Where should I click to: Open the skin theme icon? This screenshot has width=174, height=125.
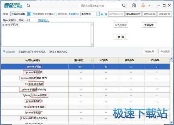(x=134, y=5)
